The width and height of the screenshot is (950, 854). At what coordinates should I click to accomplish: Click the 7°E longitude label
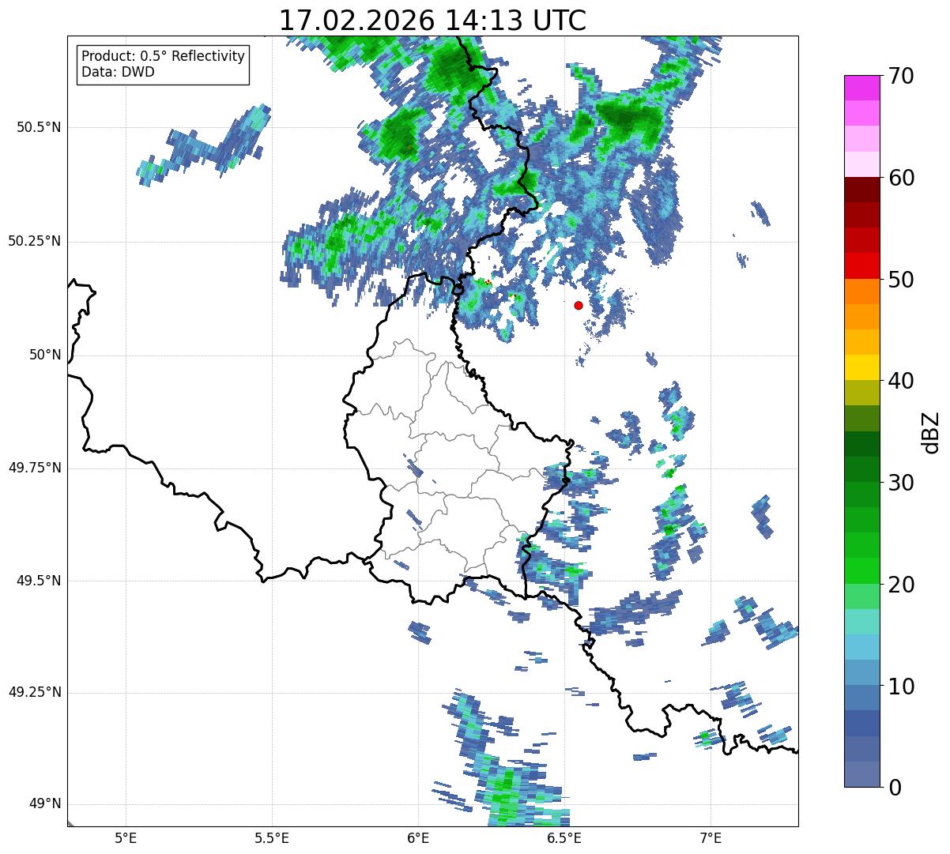[711, 837]
